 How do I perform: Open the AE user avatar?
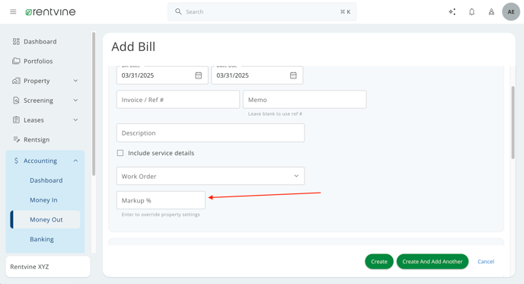(x=511, y=11)
